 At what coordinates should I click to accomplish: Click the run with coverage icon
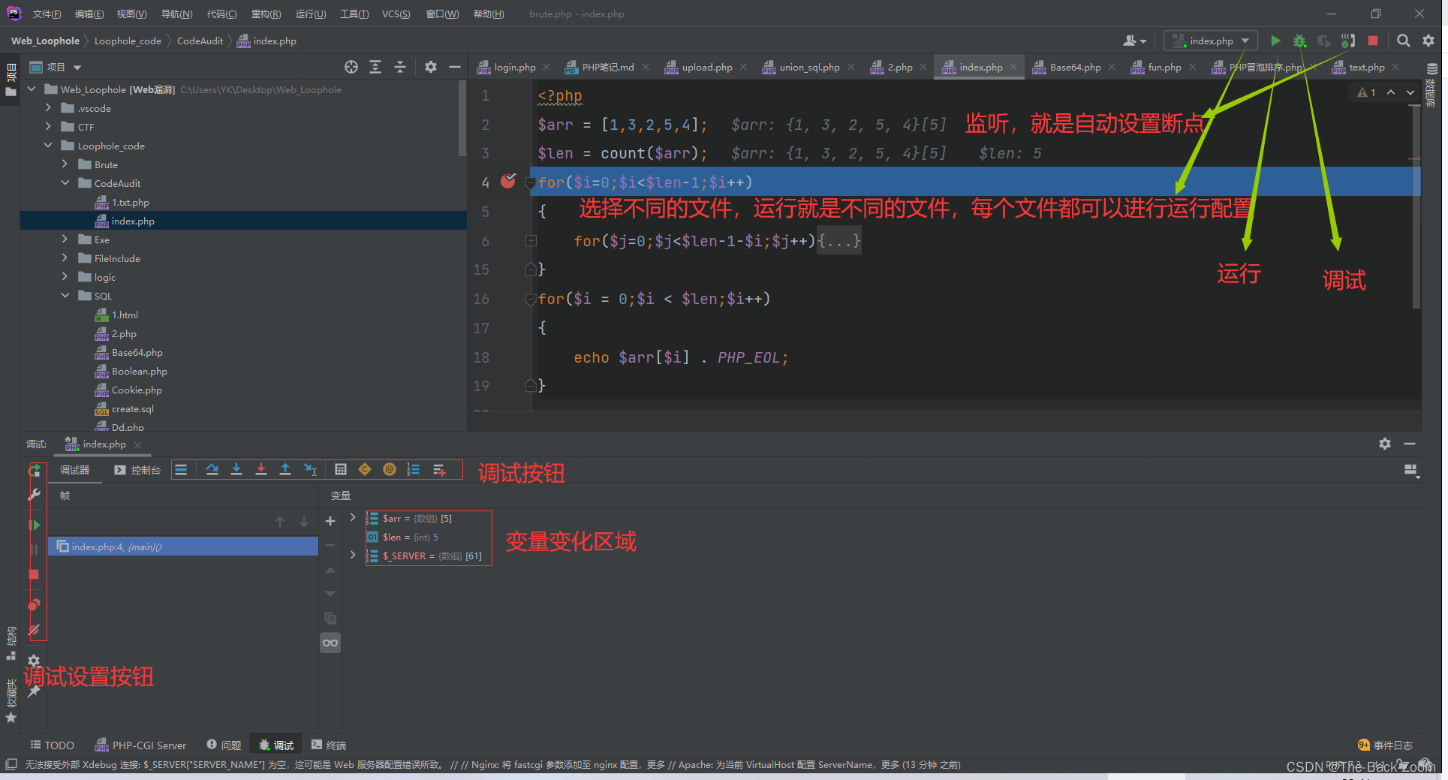1323,41
